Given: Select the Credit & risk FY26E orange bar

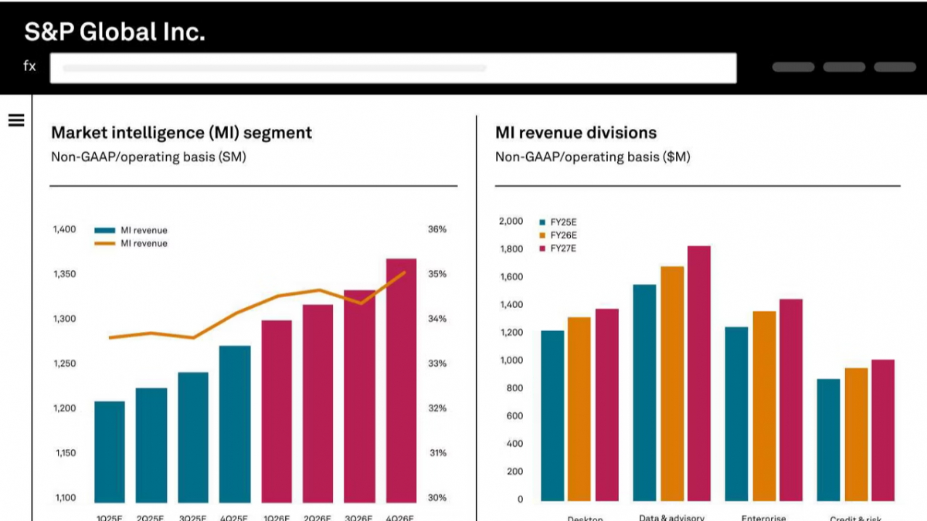Looking at the screenshot, I should 856,435.
